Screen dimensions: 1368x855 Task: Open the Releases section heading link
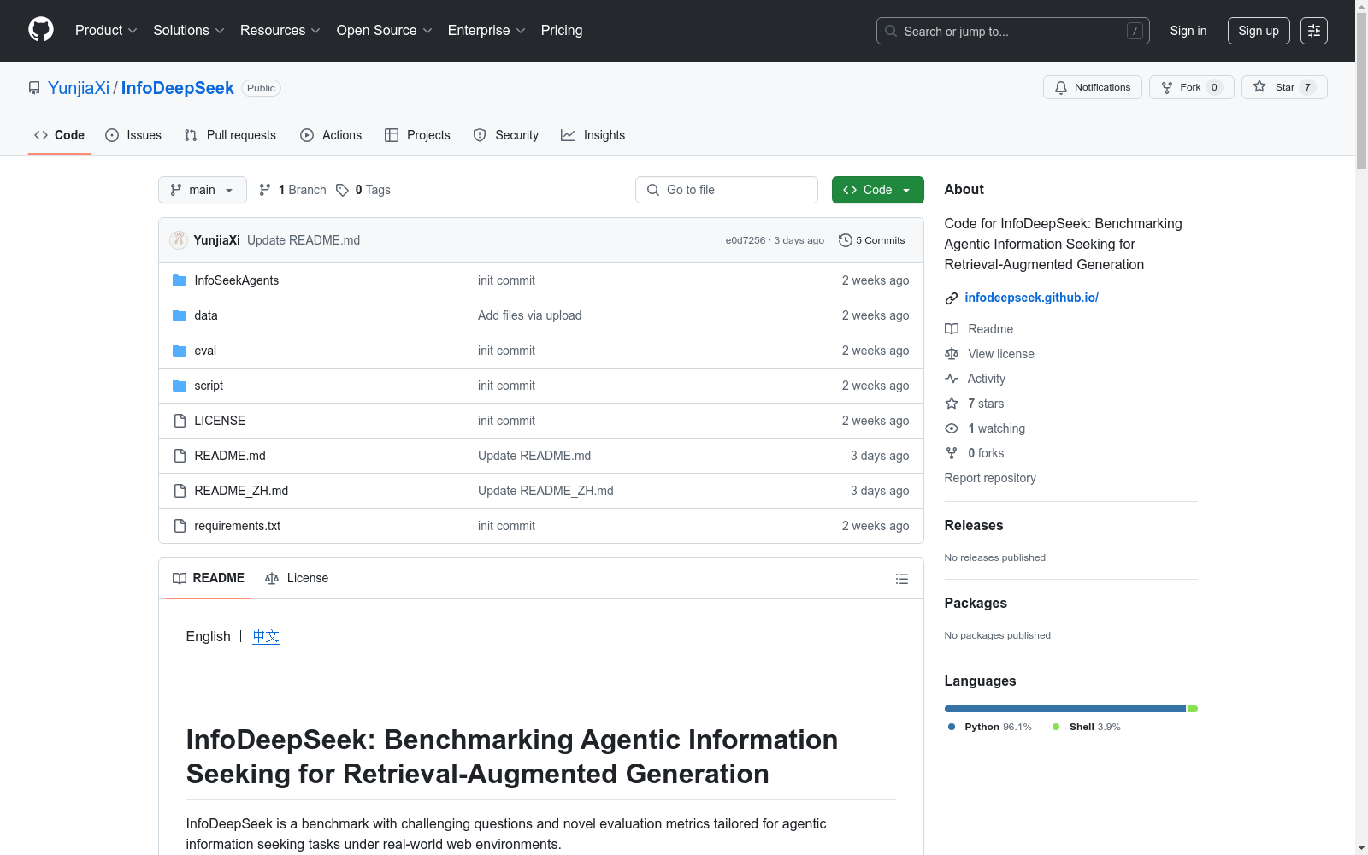974,526
